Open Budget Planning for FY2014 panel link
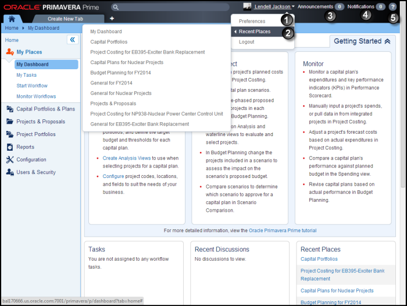 (x=331, y=303)
